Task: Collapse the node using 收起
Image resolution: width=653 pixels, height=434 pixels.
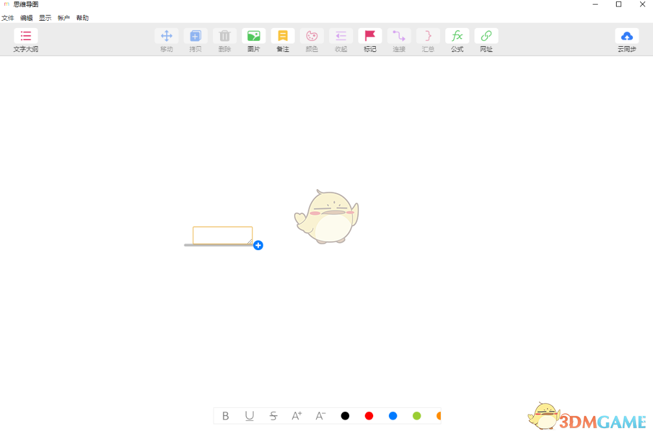Action: pyautogui.click(x=341, y=39)
